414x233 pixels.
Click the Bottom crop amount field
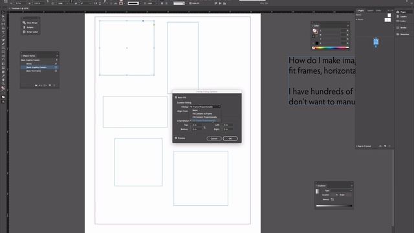pos(197,129)
